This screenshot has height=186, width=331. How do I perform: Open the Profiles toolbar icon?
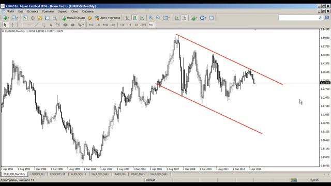pyautogui.click(x=14, y=18)
